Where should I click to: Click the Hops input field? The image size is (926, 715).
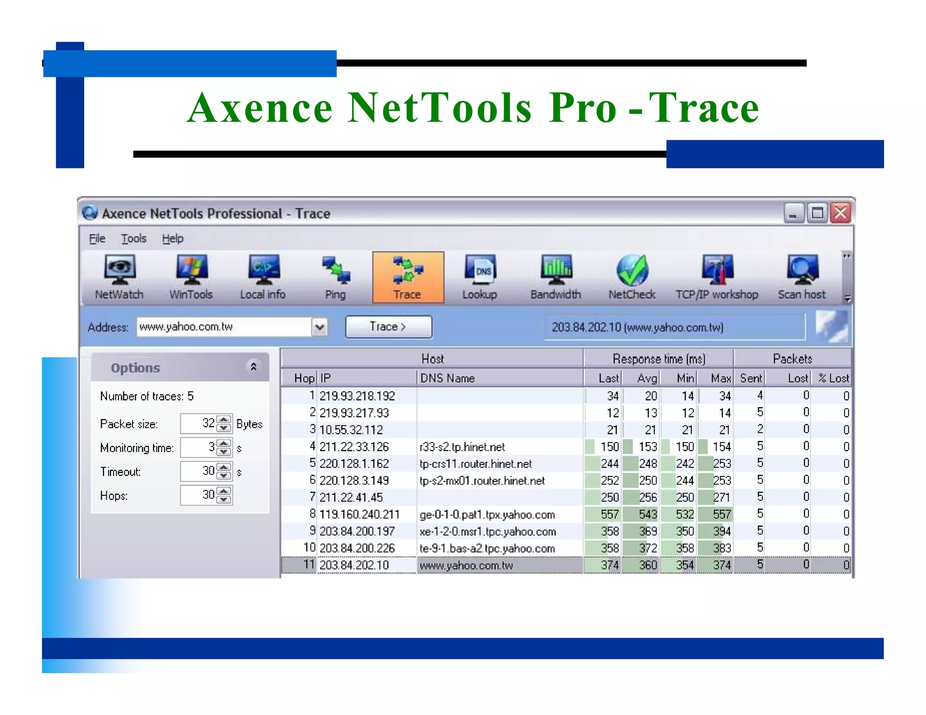click(198, 495)
